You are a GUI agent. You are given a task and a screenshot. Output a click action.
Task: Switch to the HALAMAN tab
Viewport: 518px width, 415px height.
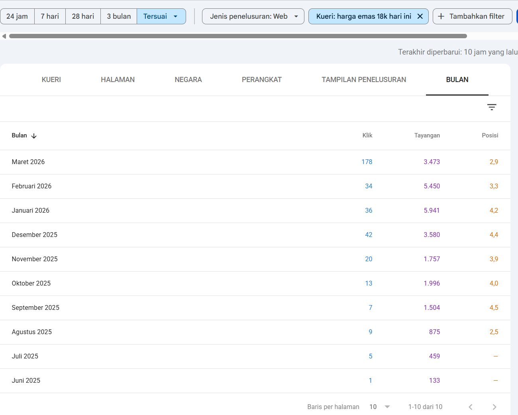(x=118, y=80)
